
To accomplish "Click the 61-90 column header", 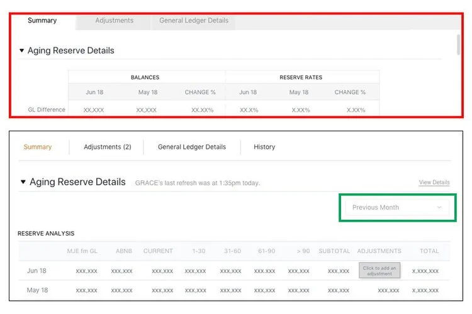I will coord(266,251).
